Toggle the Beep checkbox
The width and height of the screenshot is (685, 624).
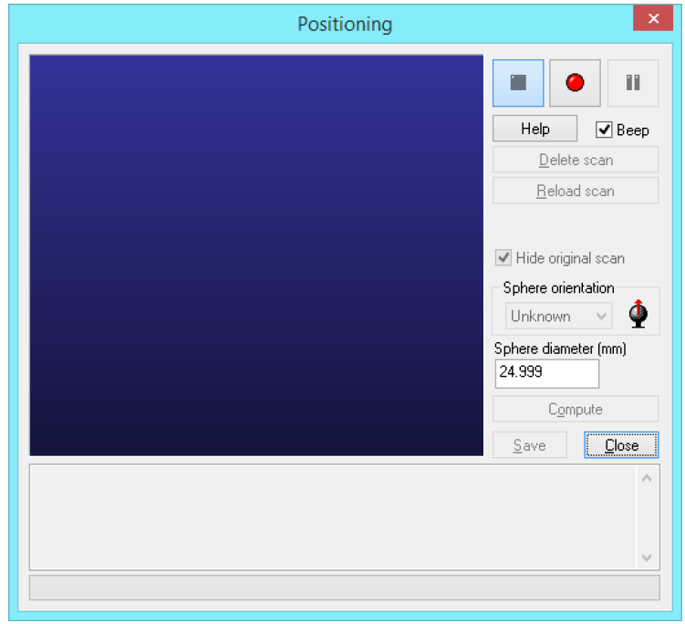click(604, 130)
